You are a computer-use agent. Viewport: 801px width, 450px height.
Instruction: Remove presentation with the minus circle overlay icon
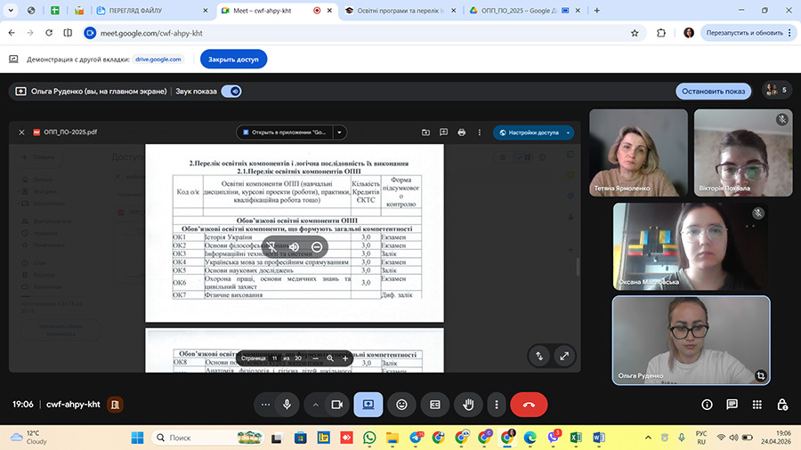(x=317, y=247)
